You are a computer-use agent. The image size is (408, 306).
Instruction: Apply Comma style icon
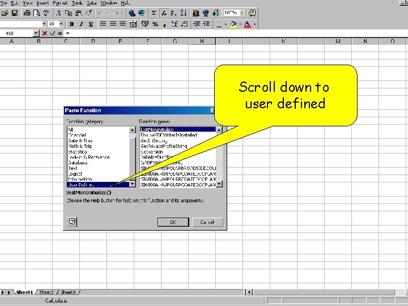tap(164, 24)
